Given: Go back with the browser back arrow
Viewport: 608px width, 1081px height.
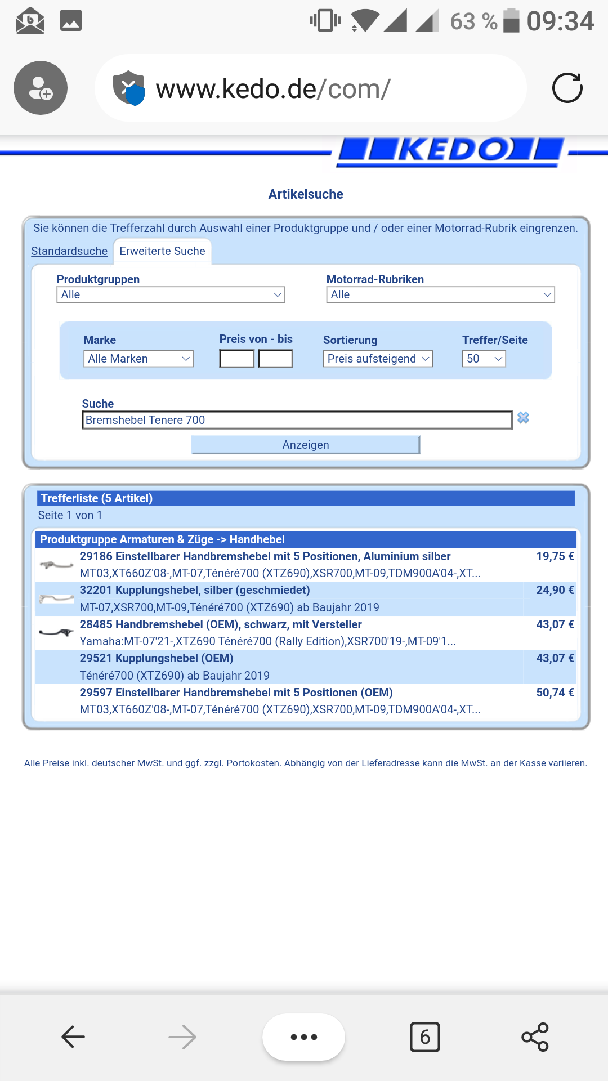Looking at the screenshot, I should click(x=73, y=1037).
